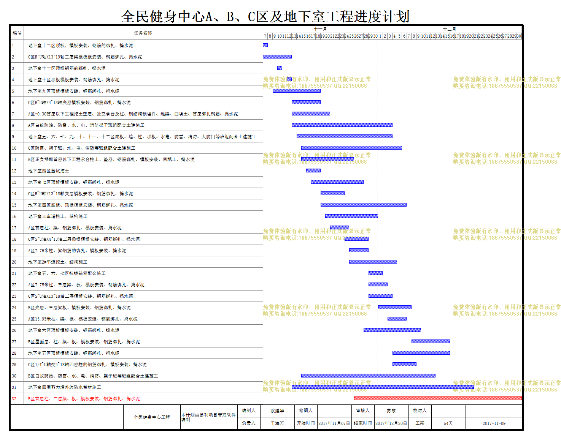This screenshot has width=561, height=439.
Task: Click the task 'A区白蚁防治、防雷、水、电、消防架子班组配合土建施工'
Action: [86, 125]
